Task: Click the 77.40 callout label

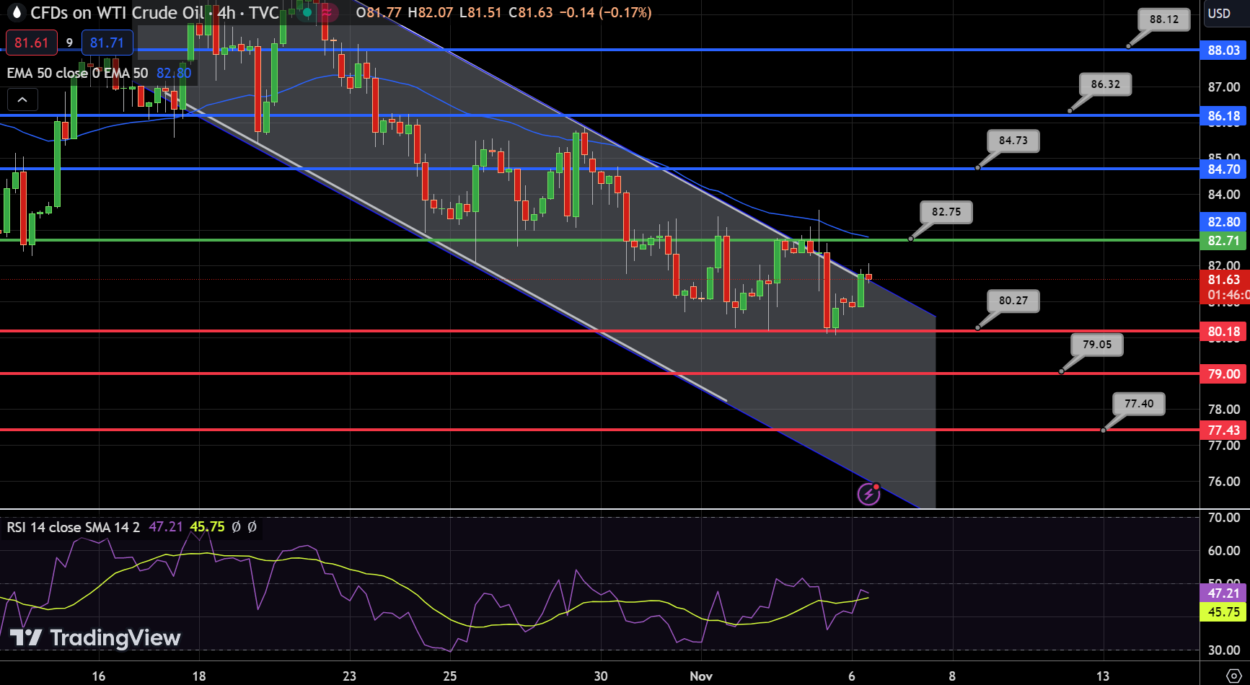Action: (x=1139, y=404)
